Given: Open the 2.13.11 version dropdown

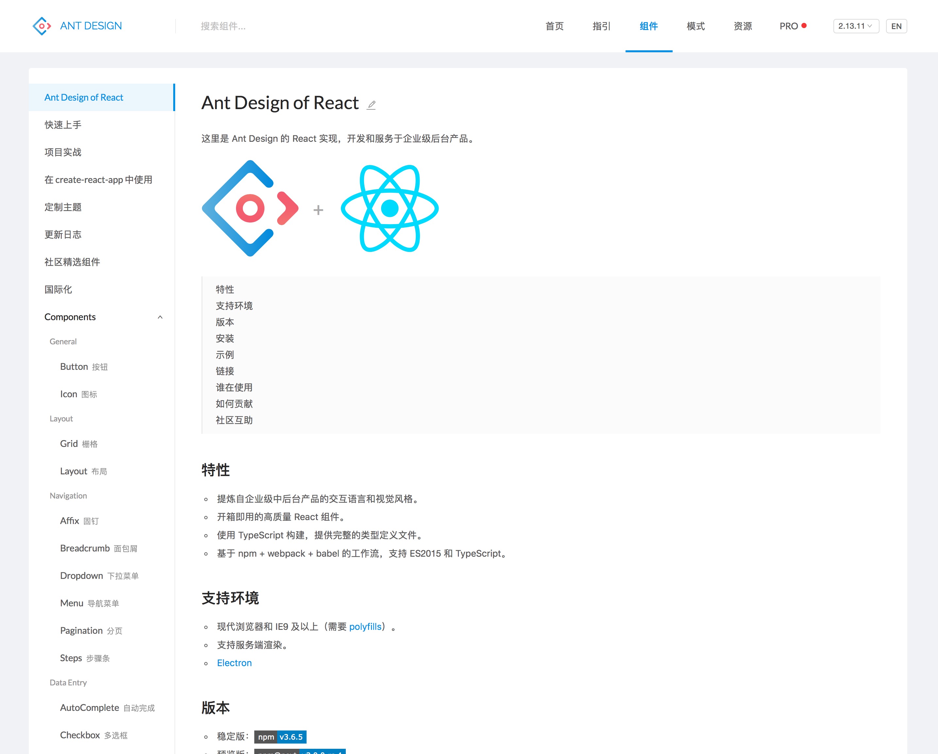Looking at the screenshot, I should tap(856, 26).
